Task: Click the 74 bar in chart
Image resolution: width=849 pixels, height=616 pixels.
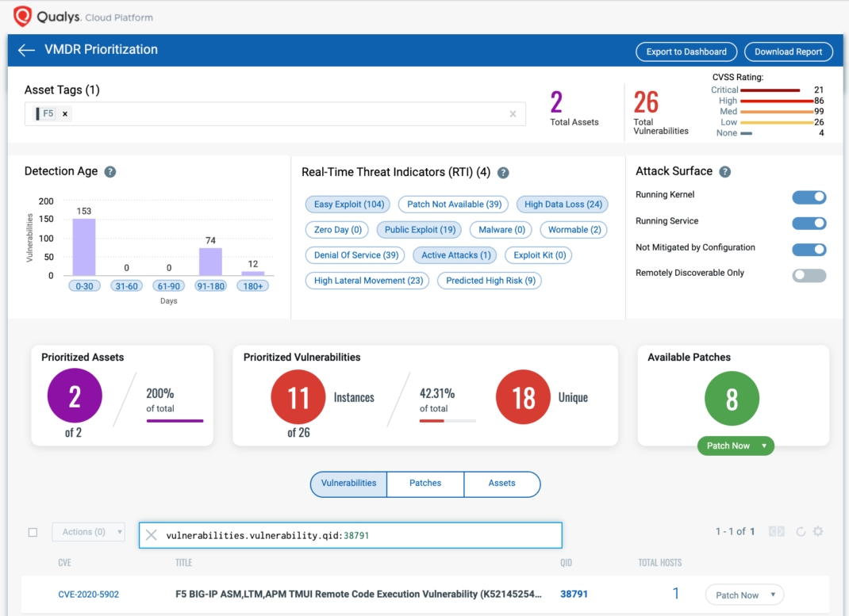Action: [210, 262]
